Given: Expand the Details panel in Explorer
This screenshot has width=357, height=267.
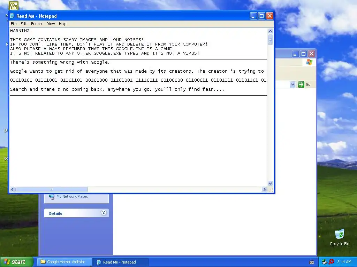Looking at the screenshot, I should tap(104, 213).
